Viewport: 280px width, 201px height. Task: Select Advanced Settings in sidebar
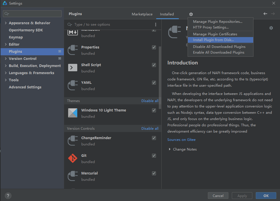click(25, 87)
